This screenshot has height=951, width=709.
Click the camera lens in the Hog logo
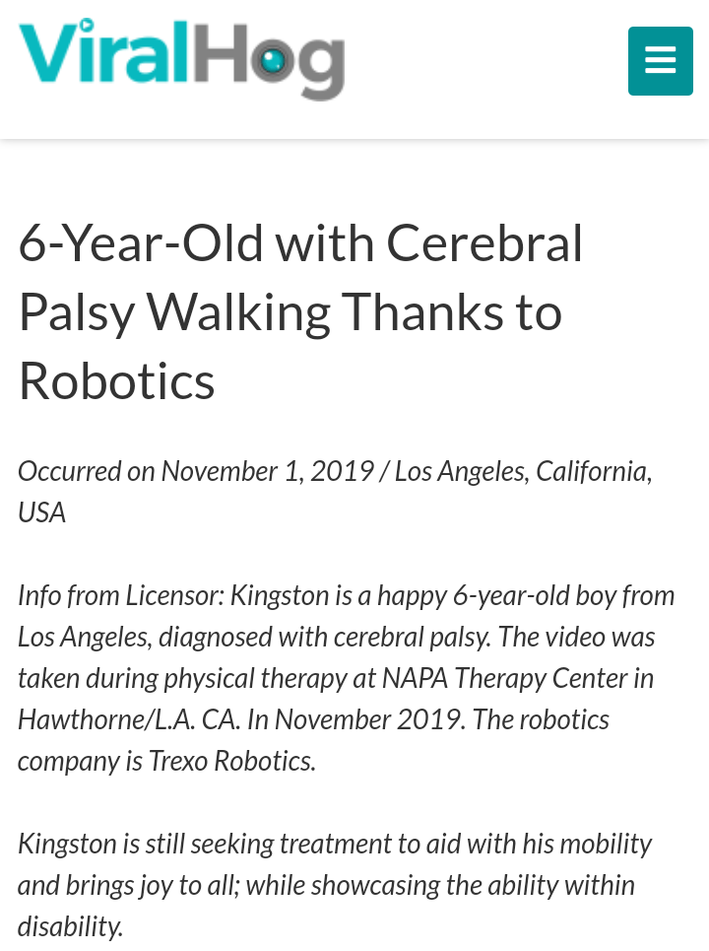click(271, 61)
